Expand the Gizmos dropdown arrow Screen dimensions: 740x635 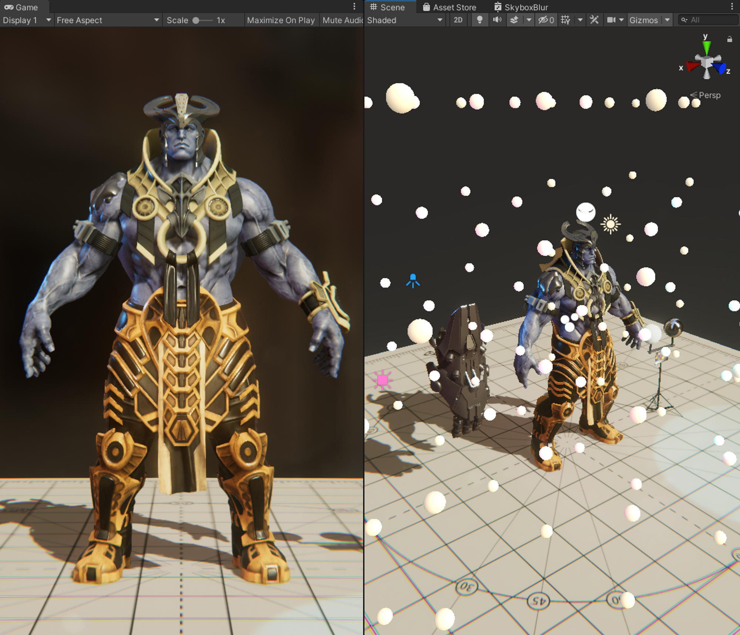[667, 20]
